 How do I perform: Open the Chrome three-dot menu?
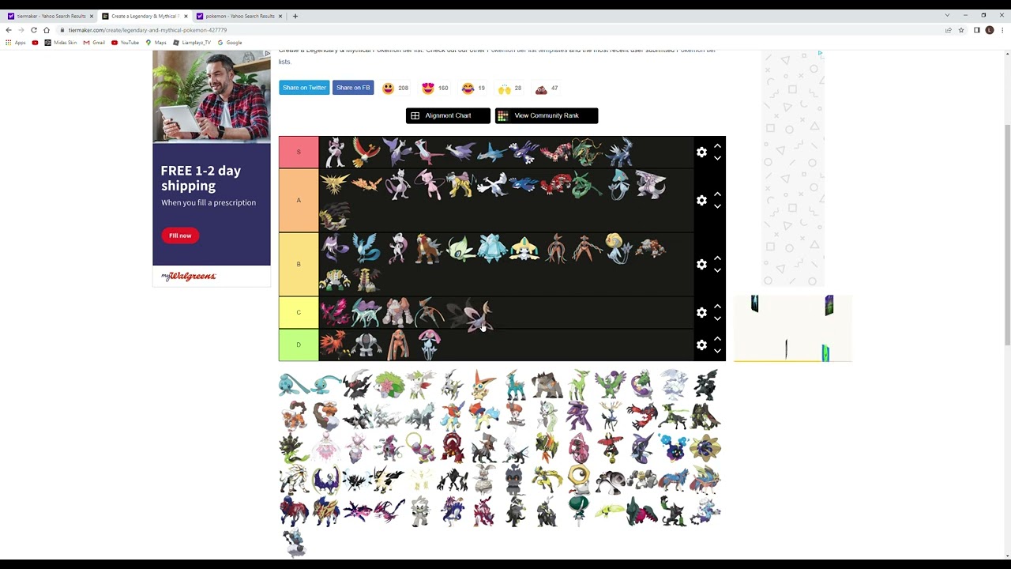click(x=1002, y=30)
